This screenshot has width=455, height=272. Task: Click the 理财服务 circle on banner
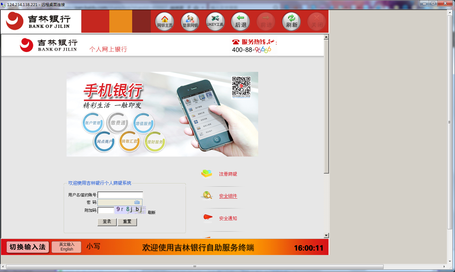[155, 142]
